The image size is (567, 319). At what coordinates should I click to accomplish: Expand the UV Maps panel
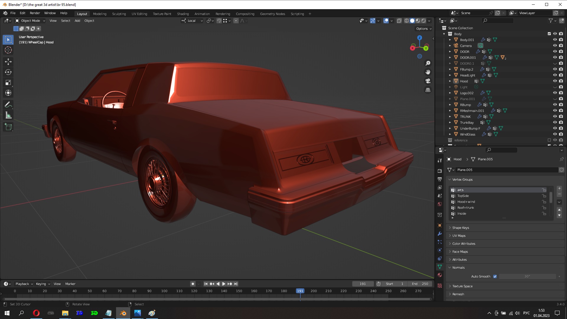[459, 236]
